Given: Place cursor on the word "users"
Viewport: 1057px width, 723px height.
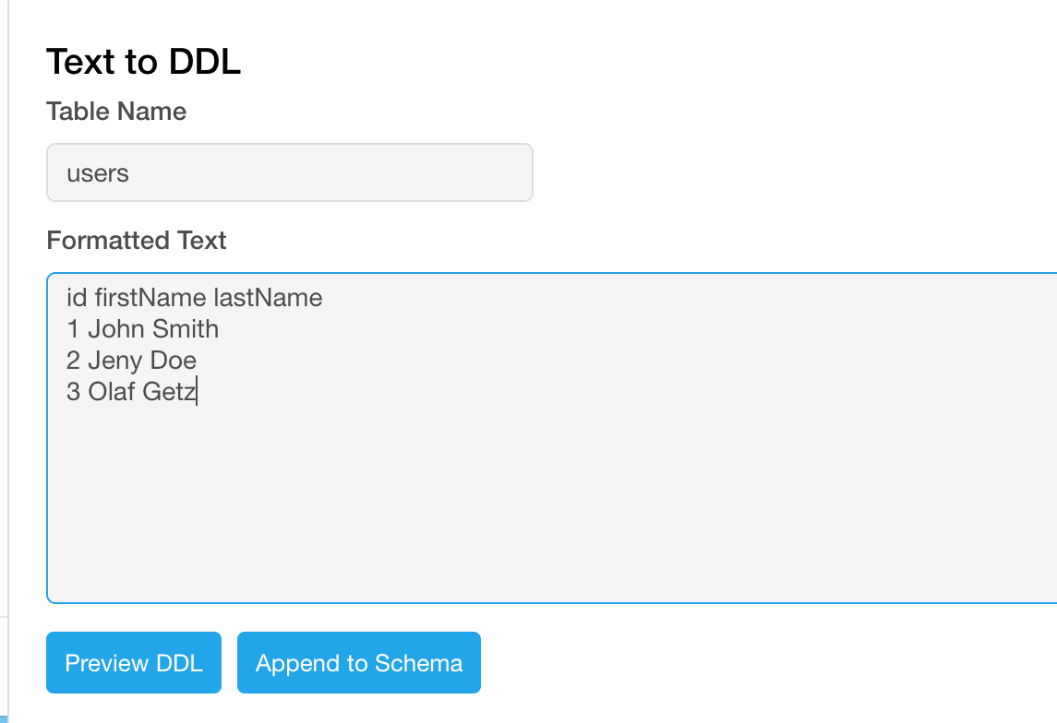Looking at the screenshot, I should point(98,173).
